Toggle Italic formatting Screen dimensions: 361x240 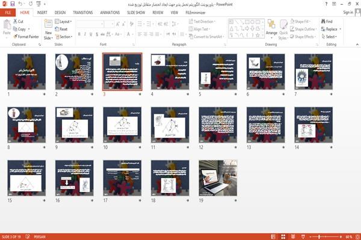pyautogui.click(x=85, y=34)
